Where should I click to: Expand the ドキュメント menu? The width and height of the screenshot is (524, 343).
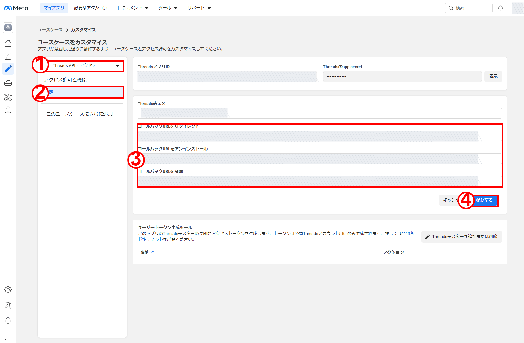pyautogui.click(x=133, y=8)
